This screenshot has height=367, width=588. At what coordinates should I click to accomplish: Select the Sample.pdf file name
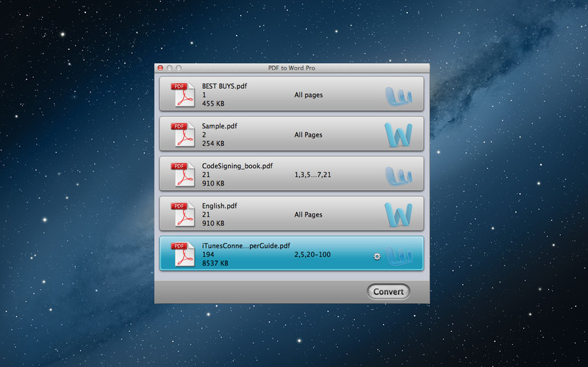point(219,126)
